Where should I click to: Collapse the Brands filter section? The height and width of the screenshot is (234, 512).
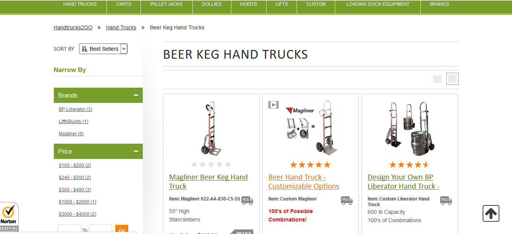(136, 95)
